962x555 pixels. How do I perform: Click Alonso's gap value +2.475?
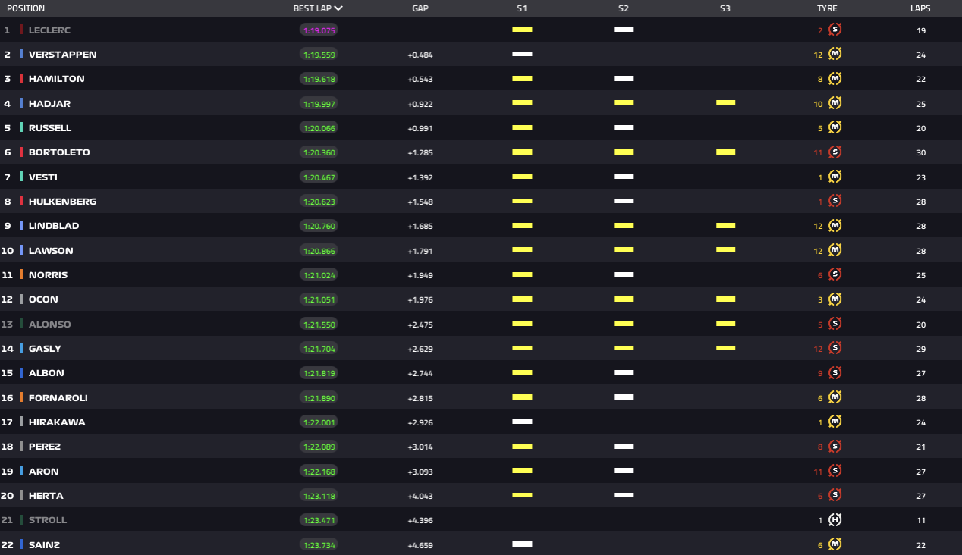[420, 325]
